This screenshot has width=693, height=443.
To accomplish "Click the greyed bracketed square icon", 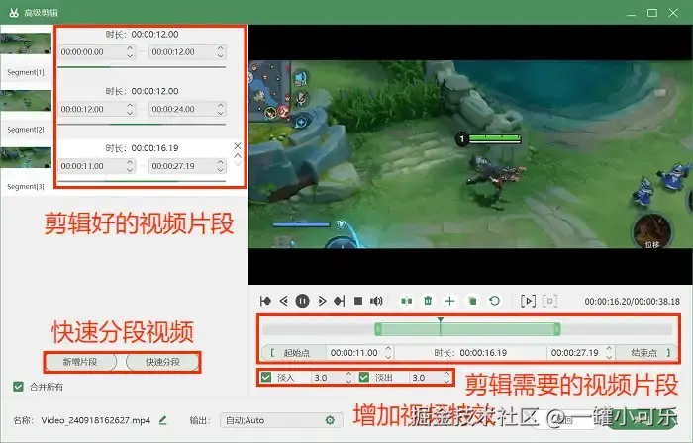I will tap(549, 301).
